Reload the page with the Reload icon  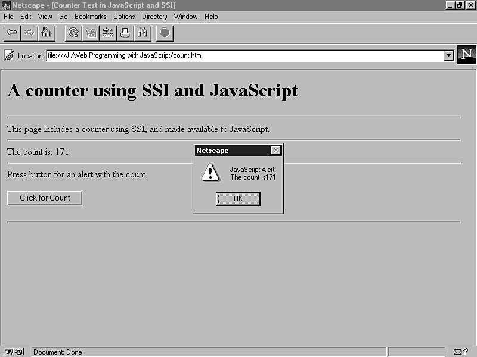coord(73,33)
